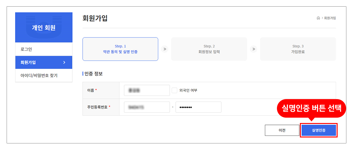The height and width of the screenshot is (151, 353).
Task: Click the chevron on the 회원가입 sidebar item
Action: 64,62
